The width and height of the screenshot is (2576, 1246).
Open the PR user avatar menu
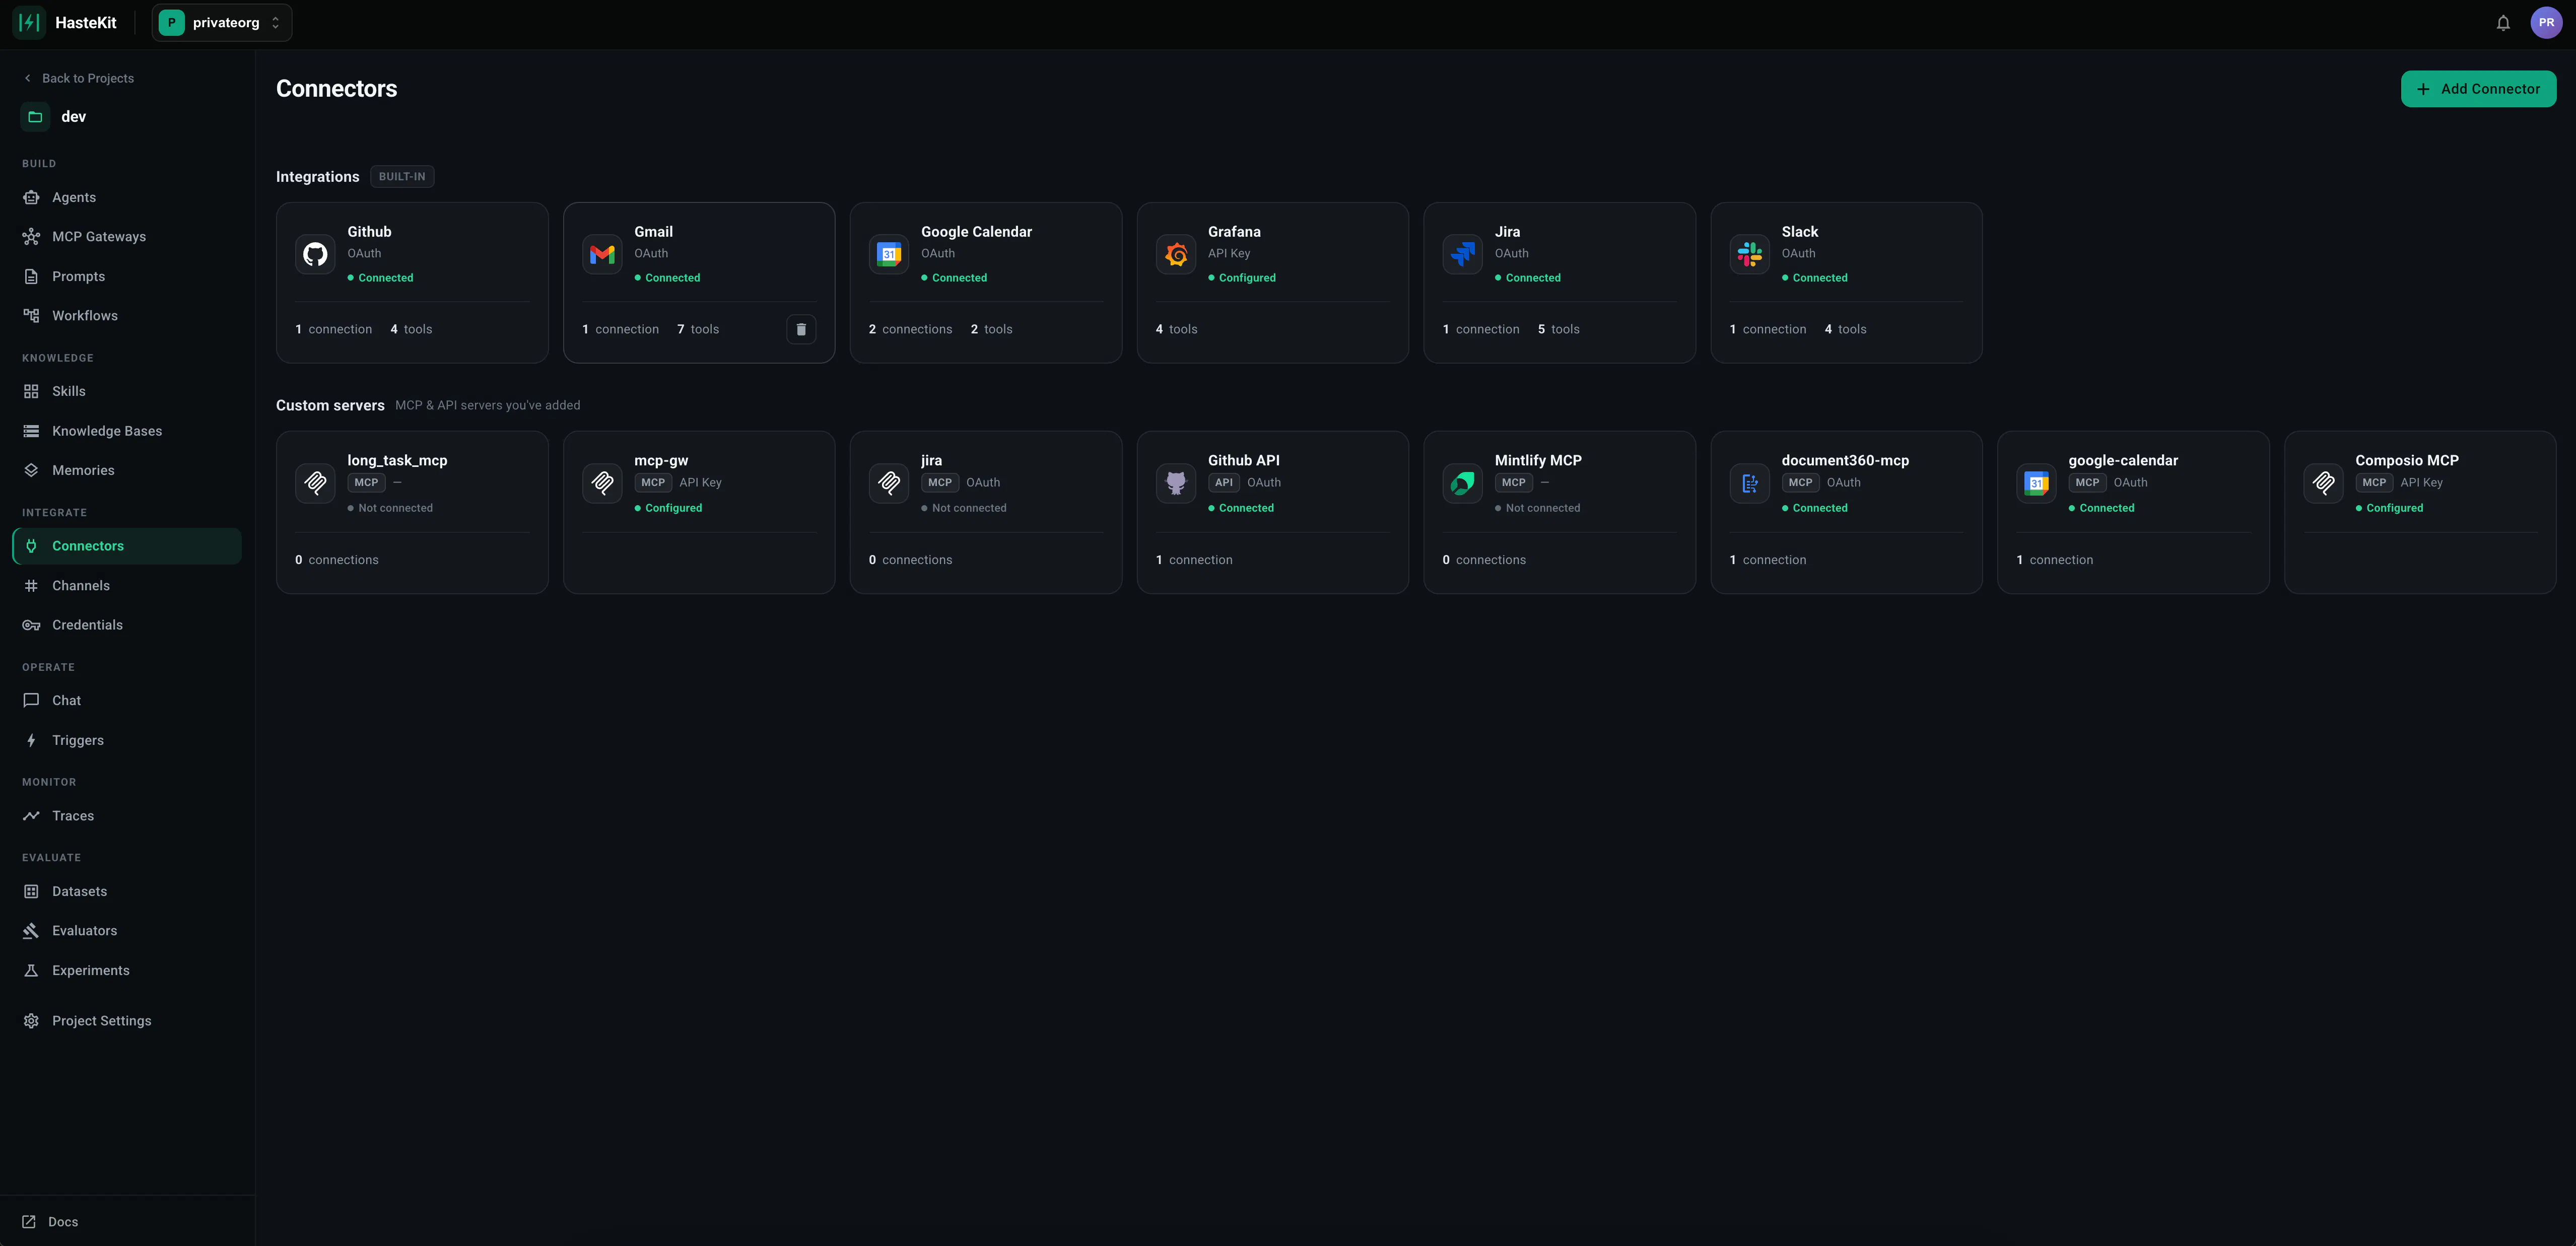pos(2546,22)
